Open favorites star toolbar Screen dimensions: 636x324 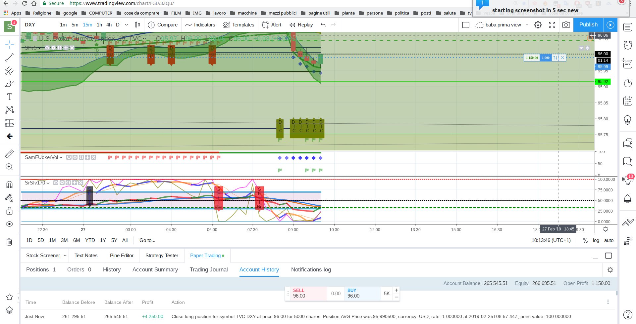(9, 297)
